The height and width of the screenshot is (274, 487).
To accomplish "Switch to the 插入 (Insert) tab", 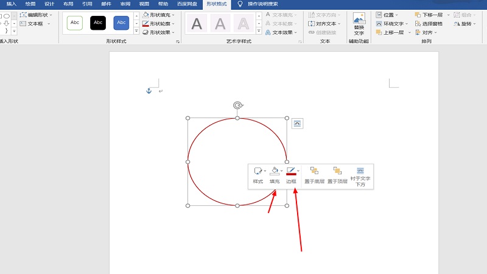I will click(12, 4).
